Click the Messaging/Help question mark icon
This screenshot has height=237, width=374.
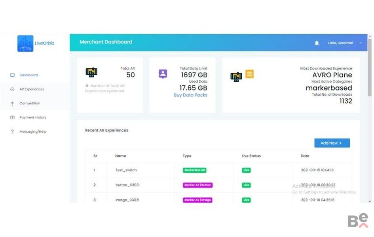tap(12, 132)
